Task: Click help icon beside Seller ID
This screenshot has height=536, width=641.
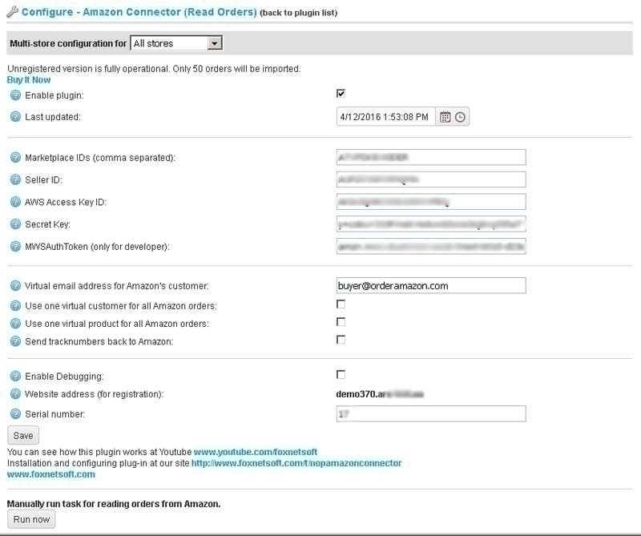Action: pyautogui.click(x=15, y=179)
